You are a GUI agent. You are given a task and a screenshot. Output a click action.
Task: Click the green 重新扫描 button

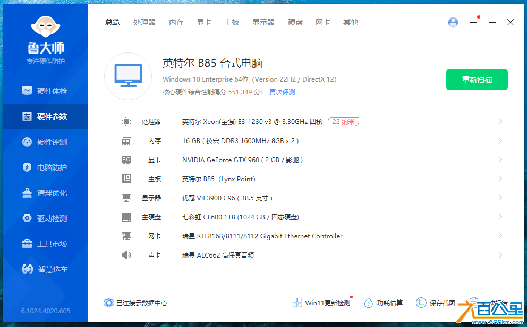point(477,79)
